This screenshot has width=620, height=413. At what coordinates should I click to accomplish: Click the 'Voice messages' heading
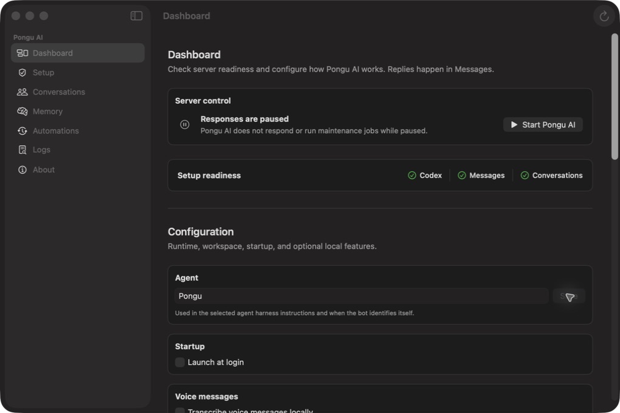pos(207,397)
